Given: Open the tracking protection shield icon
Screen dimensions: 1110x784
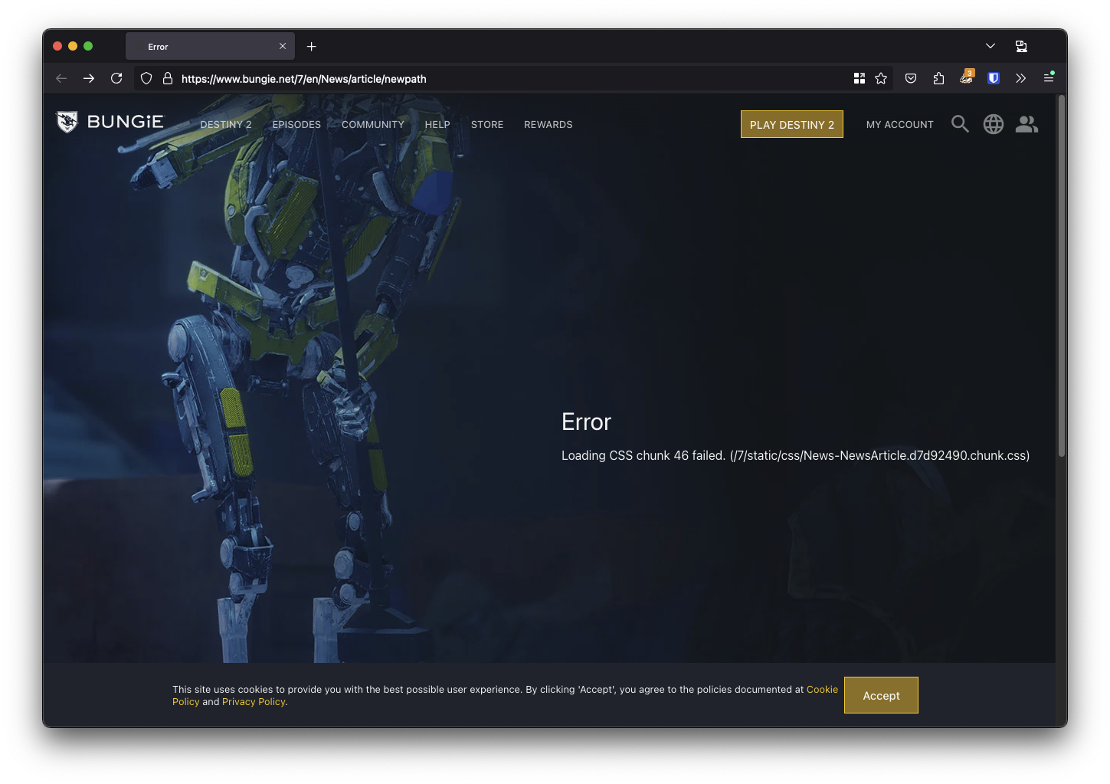Looking at the screenshot, I should (146, 78).
